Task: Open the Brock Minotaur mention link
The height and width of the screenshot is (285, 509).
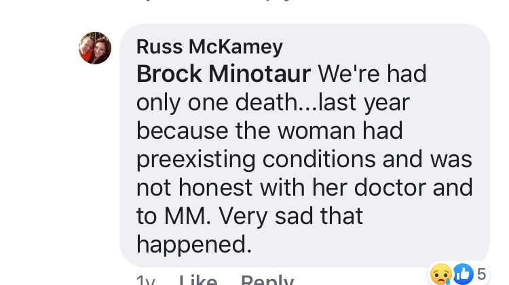Action: point(223,73)
